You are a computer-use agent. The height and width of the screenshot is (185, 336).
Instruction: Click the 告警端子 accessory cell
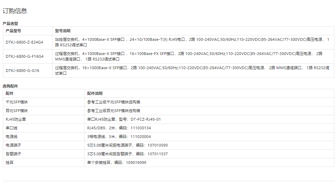point(13,154)
